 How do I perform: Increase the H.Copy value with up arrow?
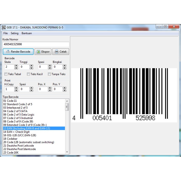pyautogui.click(x=16, y=88)
